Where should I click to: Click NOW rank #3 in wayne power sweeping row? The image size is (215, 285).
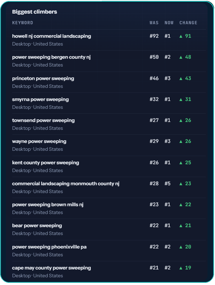coord(167,141)
